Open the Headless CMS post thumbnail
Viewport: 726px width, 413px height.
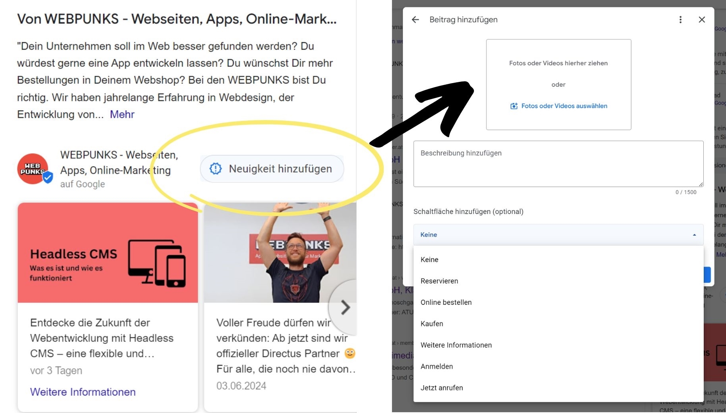108,253
